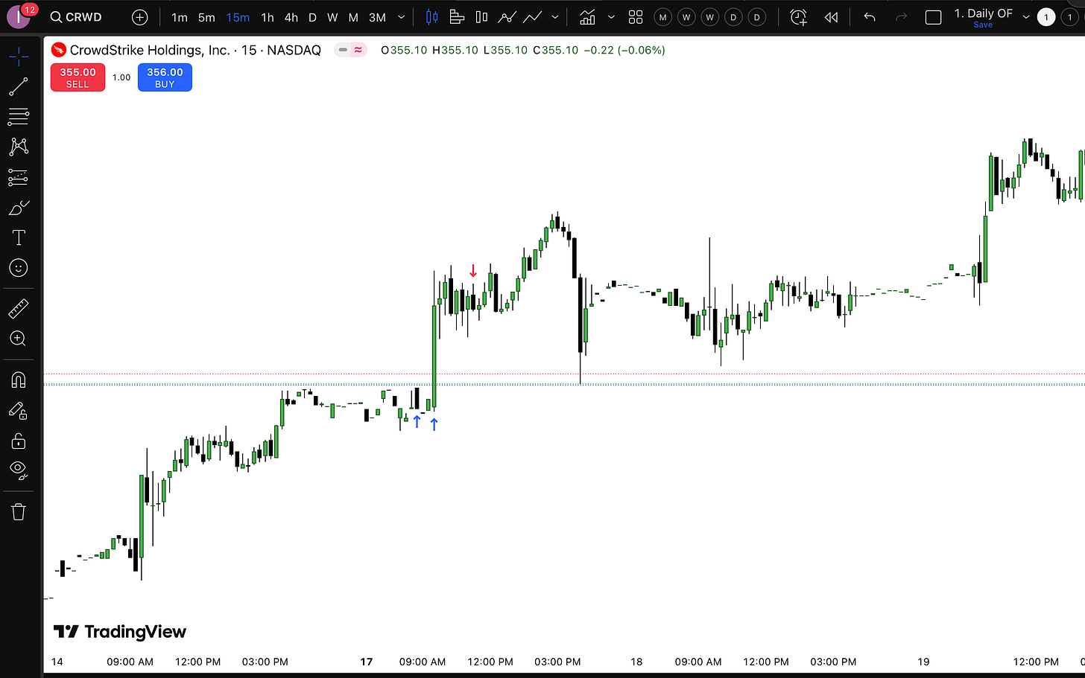
Task: Open the Indicators panel
Action: point(588,17)
